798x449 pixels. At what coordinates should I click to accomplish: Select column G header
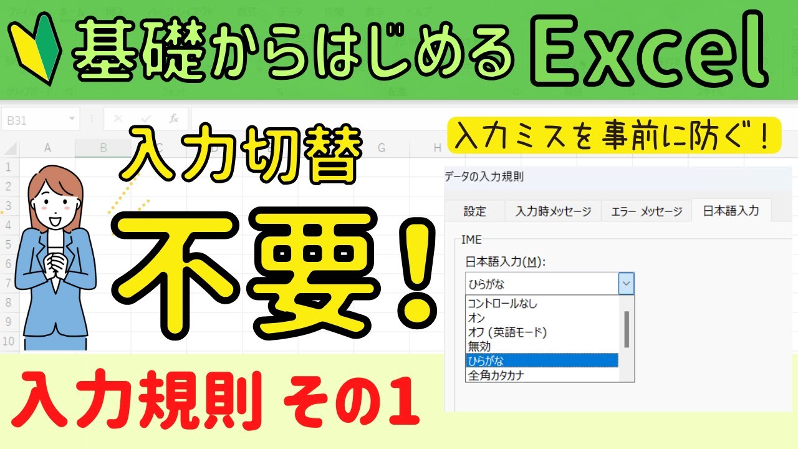pyautogui.click(x=381, y=148)
